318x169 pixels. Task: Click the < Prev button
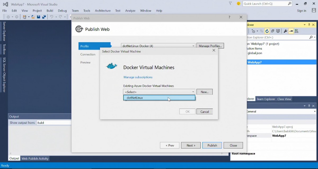(x=170, y=145)
